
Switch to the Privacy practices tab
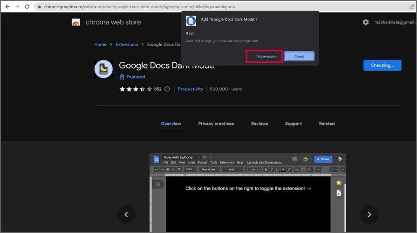216,124
